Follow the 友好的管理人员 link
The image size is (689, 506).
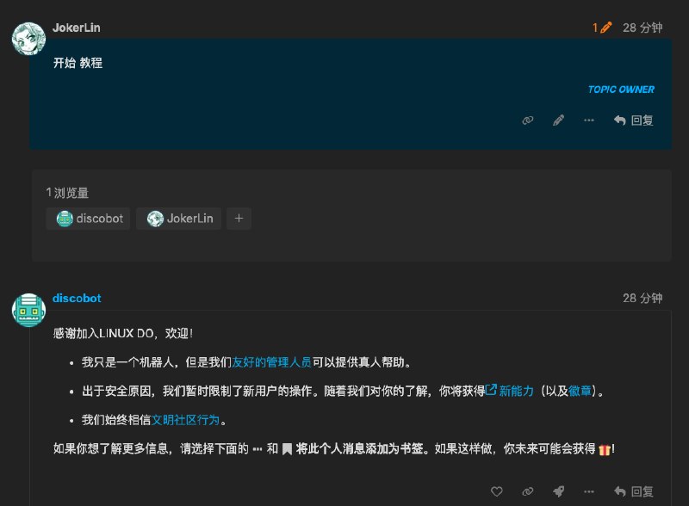pos(271,362)
